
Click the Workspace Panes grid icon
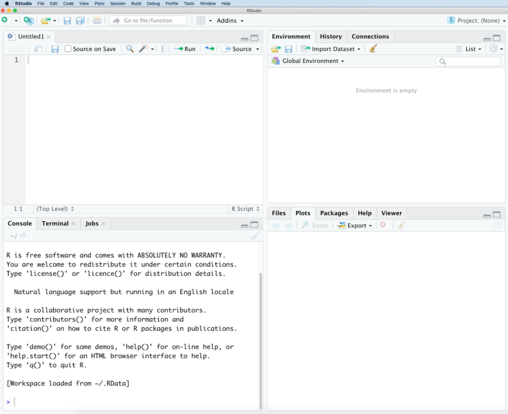point(201,21)
